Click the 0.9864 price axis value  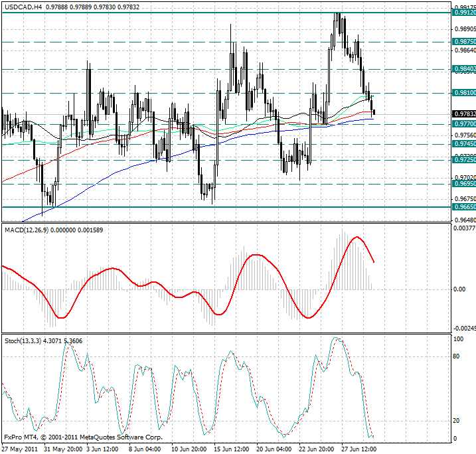465,50
